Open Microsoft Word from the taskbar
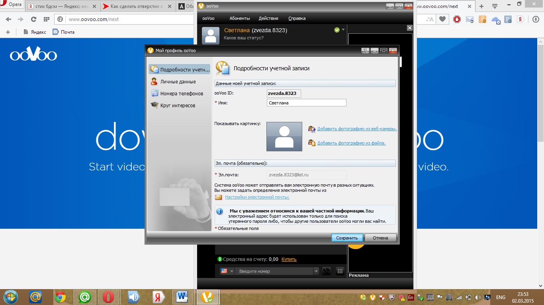 [x=182, y=297]
